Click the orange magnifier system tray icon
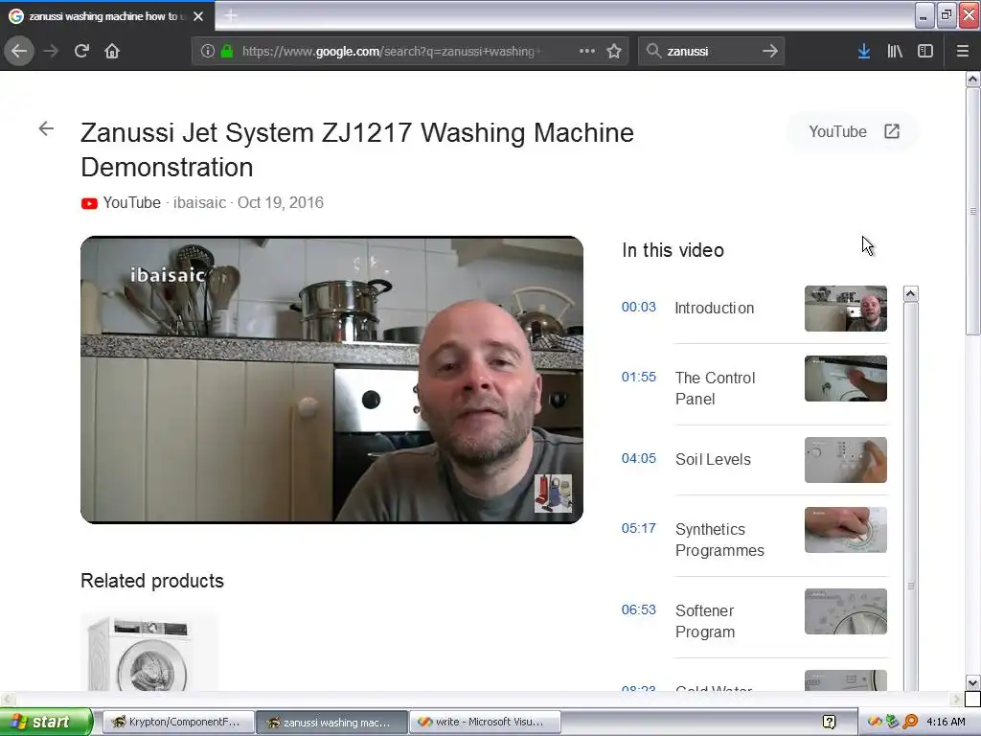This screenshot has width=981, height=736. (910, 722)
